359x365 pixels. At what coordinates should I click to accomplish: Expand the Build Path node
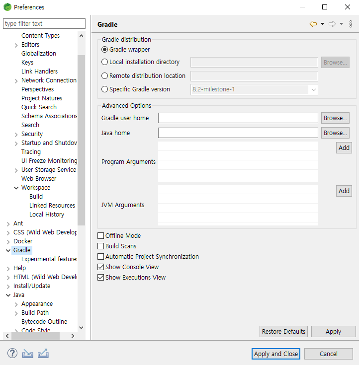point(16,313)
